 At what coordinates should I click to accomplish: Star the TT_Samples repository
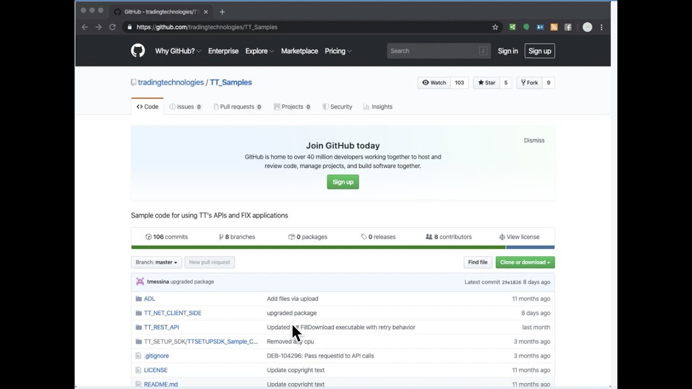[487, 83]
